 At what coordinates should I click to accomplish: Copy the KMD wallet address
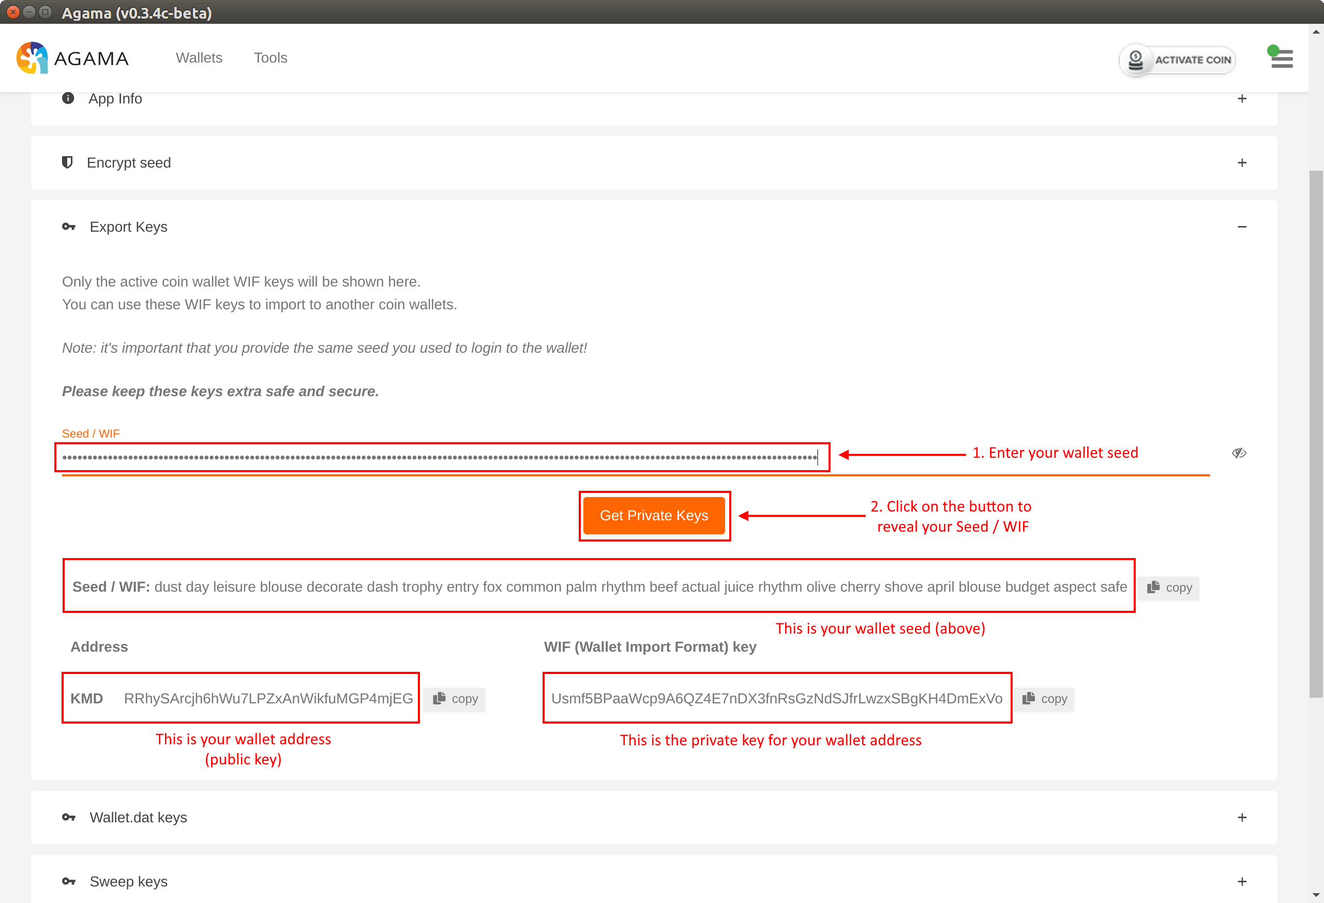coord(455,699)
